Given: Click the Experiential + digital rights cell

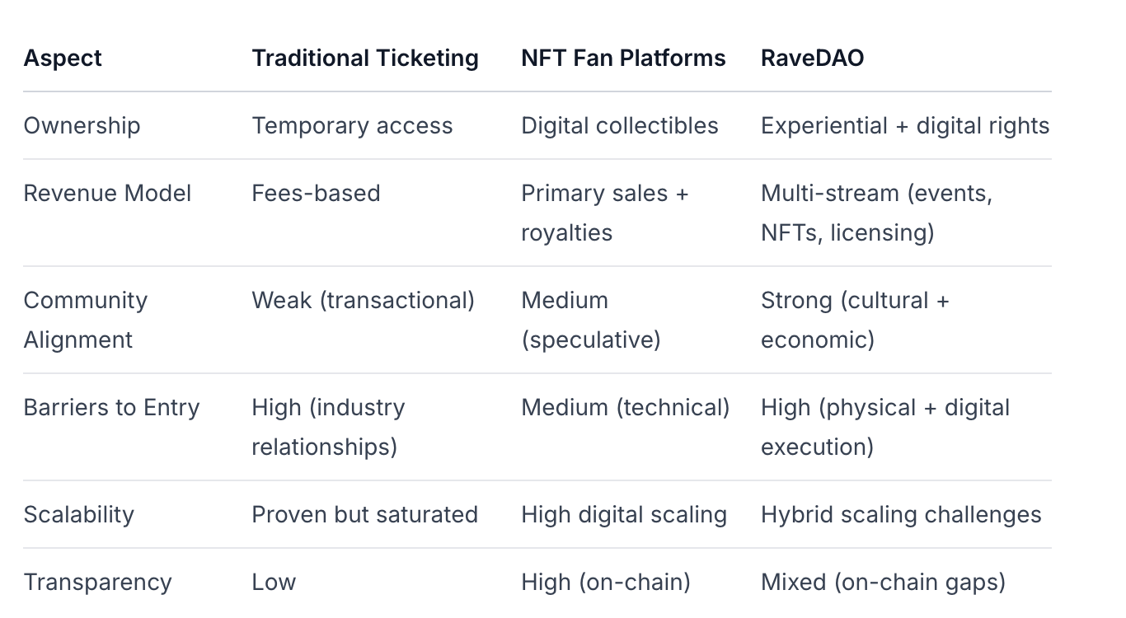Looking at the screenshot, I should [x=904, y=126].
